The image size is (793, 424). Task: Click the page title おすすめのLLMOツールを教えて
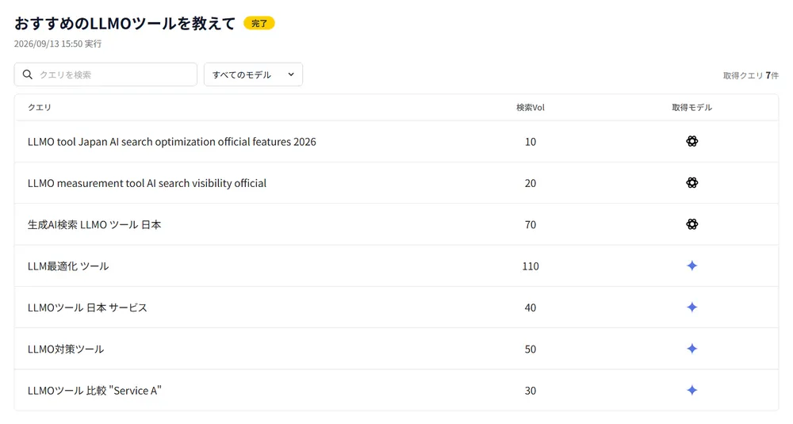pyautogui.click(x=125, y=23)
